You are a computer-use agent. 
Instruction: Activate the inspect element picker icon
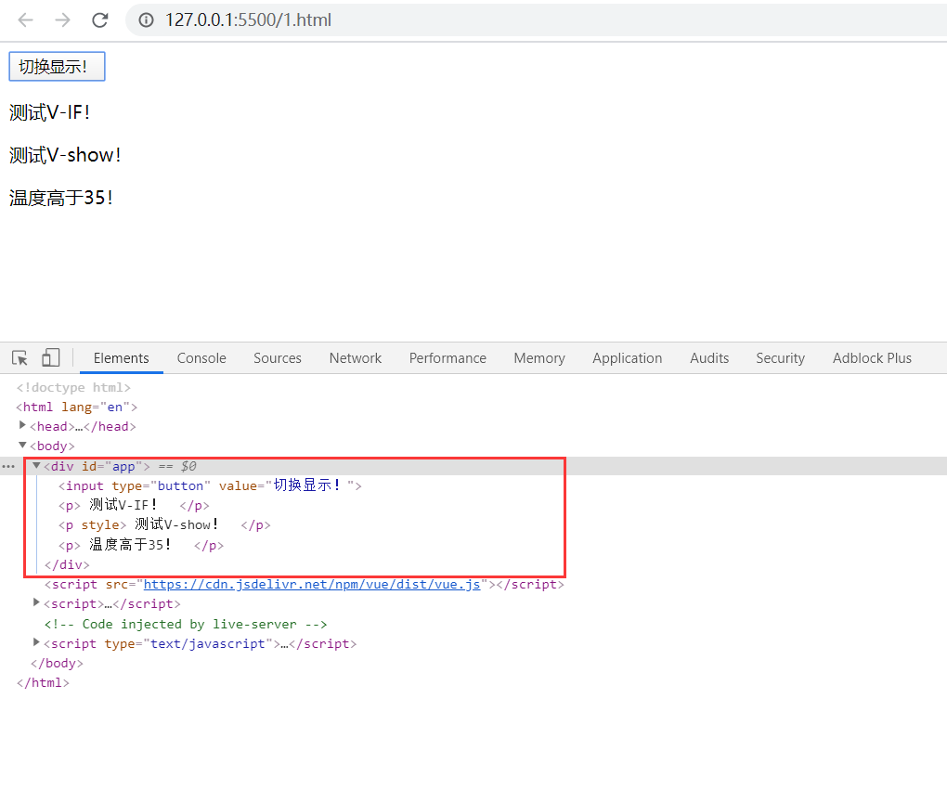pos(19,358)
